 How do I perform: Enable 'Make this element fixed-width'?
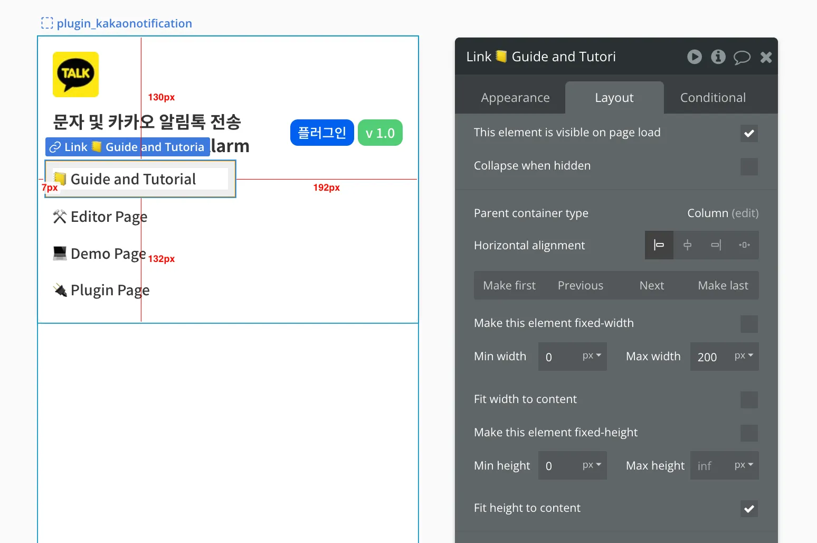[749, 324]
